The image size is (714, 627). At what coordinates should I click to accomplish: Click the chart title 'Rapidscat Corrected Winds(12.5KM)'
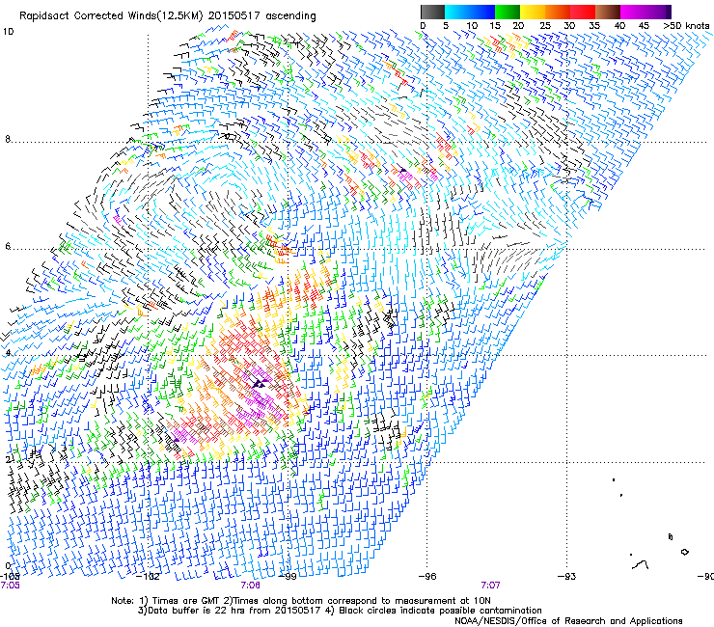pos(111,16)
